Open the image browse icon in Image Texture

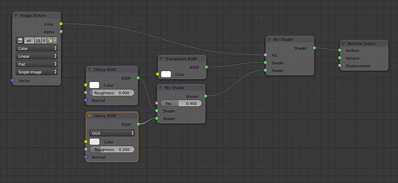pos(20,40)
